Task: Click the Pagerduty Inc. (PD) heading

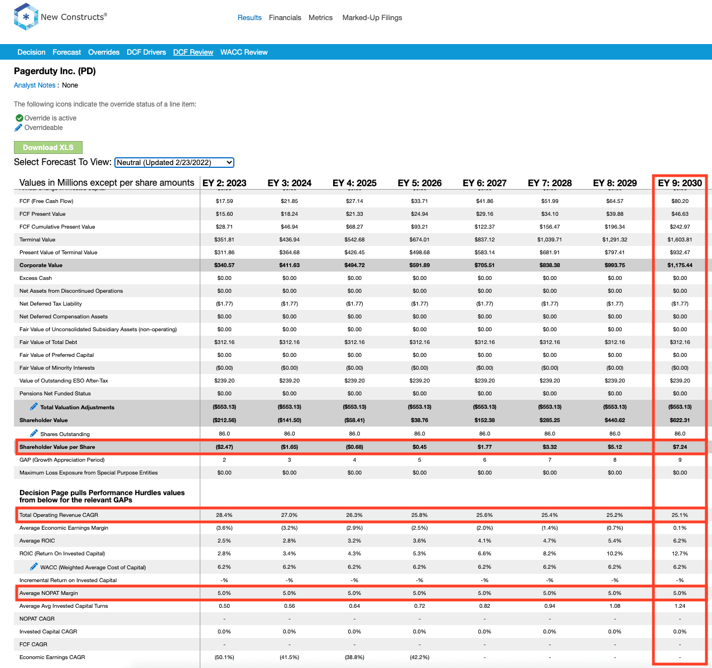Action: click(55, 71)
